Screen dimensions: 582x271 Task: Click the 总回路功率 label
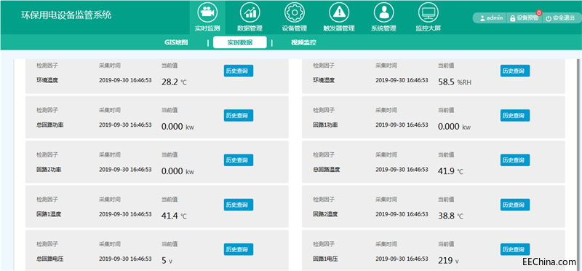point(49,125)
